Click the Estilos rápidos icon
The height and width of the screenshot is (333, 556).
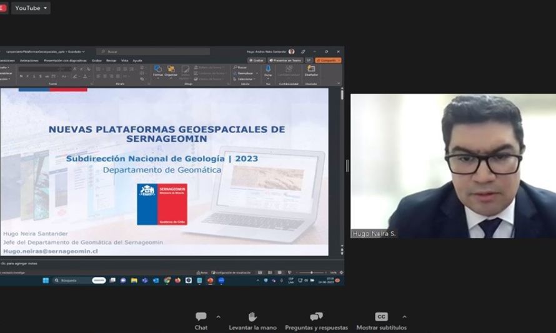(x=185, y=72)
